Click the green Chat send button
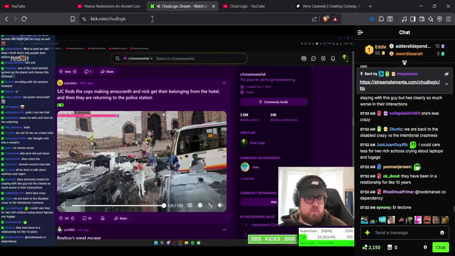 point(440,247)
